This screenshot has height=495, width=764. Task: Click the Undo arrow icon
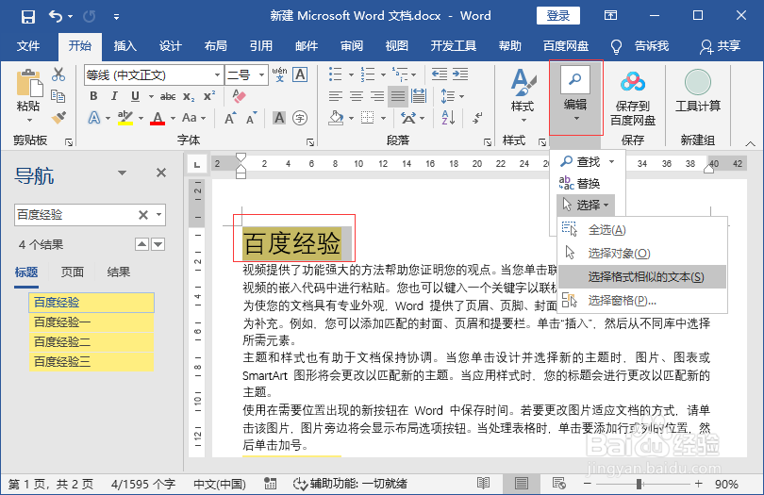tap(55, 17)
